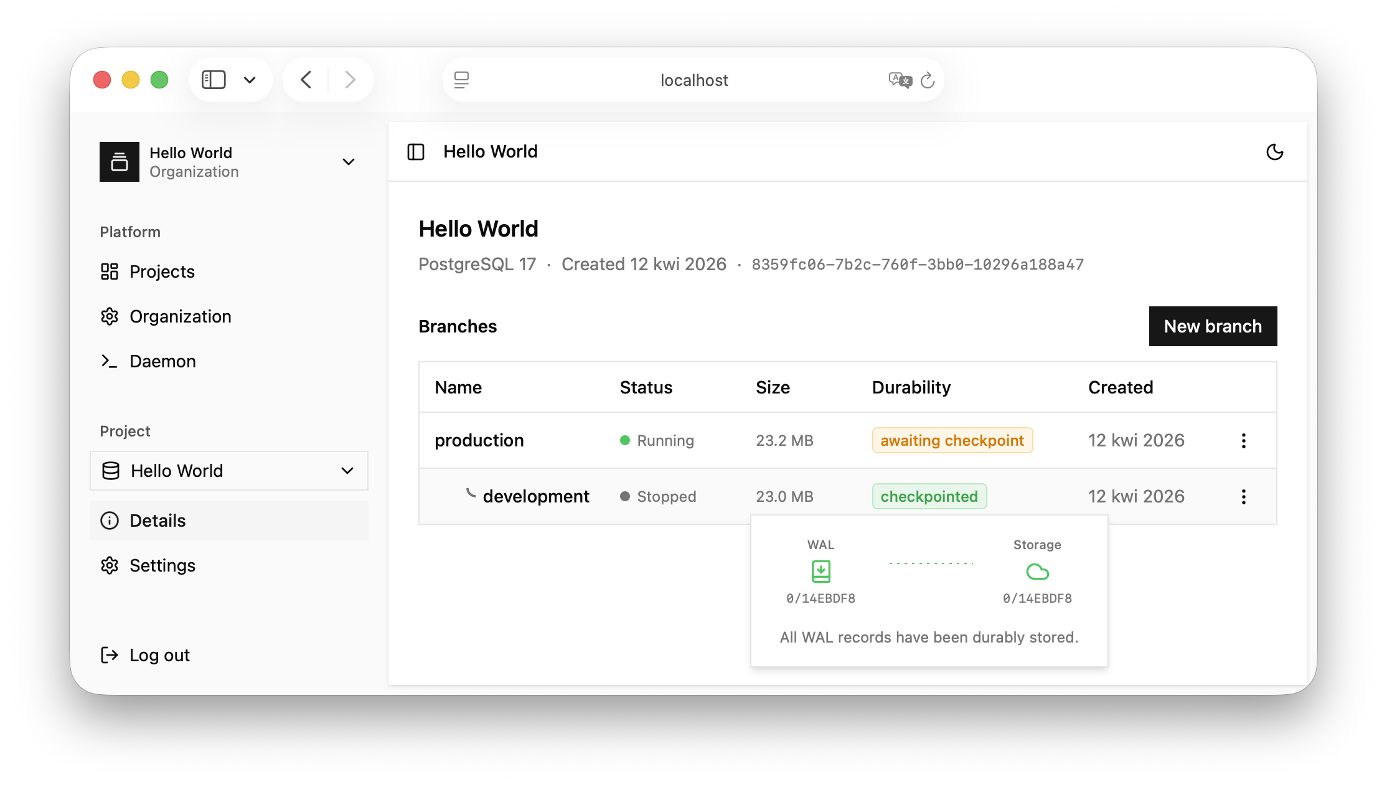Click the browser forward arrow
This screenshot has height=787, width=1387.
(350, 80)
